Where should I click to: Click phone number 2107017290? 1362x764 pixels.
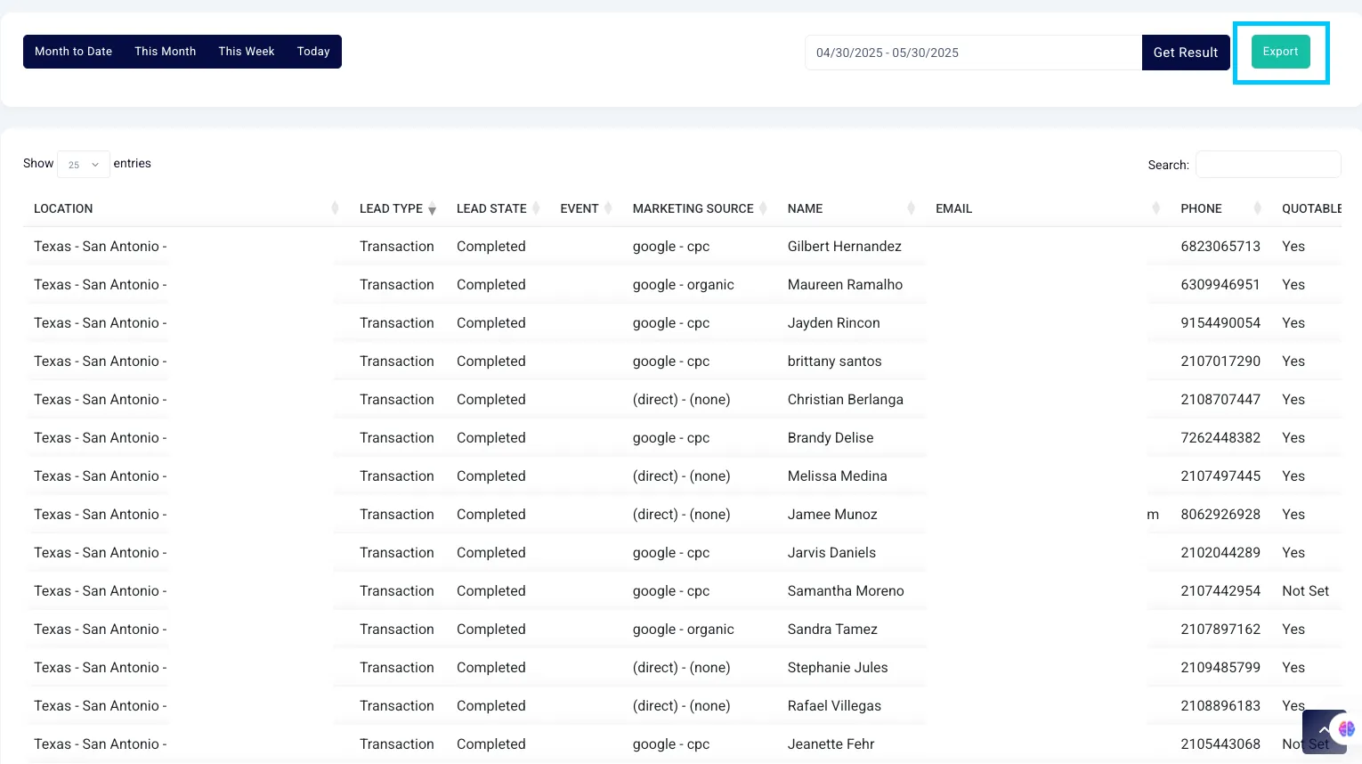[x=1220, y=362]
